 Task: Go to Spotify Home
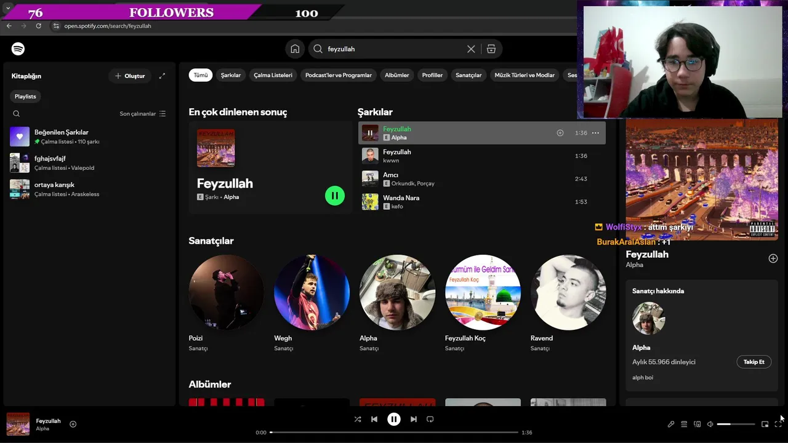tap(295, 49)
